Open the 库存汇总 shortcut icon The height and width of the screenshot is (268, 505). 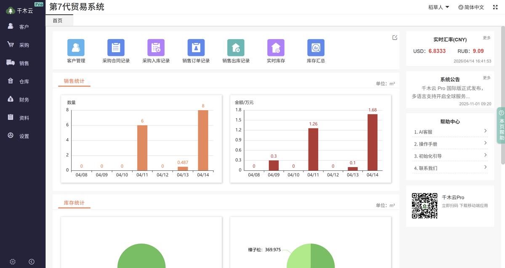click(x=316, y=48)
